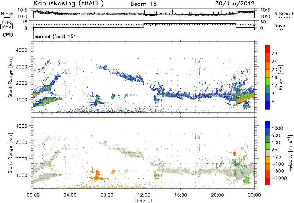Screen dimensions: 294x203
Task: Click the '-25' velocity color bar tick
Action: 276,156
